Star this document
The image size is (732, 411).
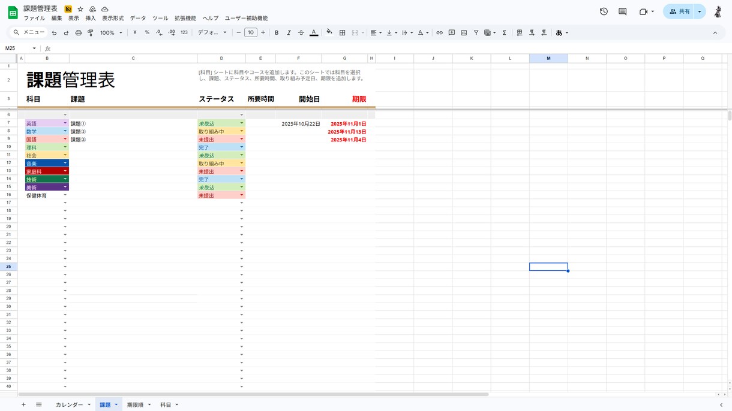[80, 9]
